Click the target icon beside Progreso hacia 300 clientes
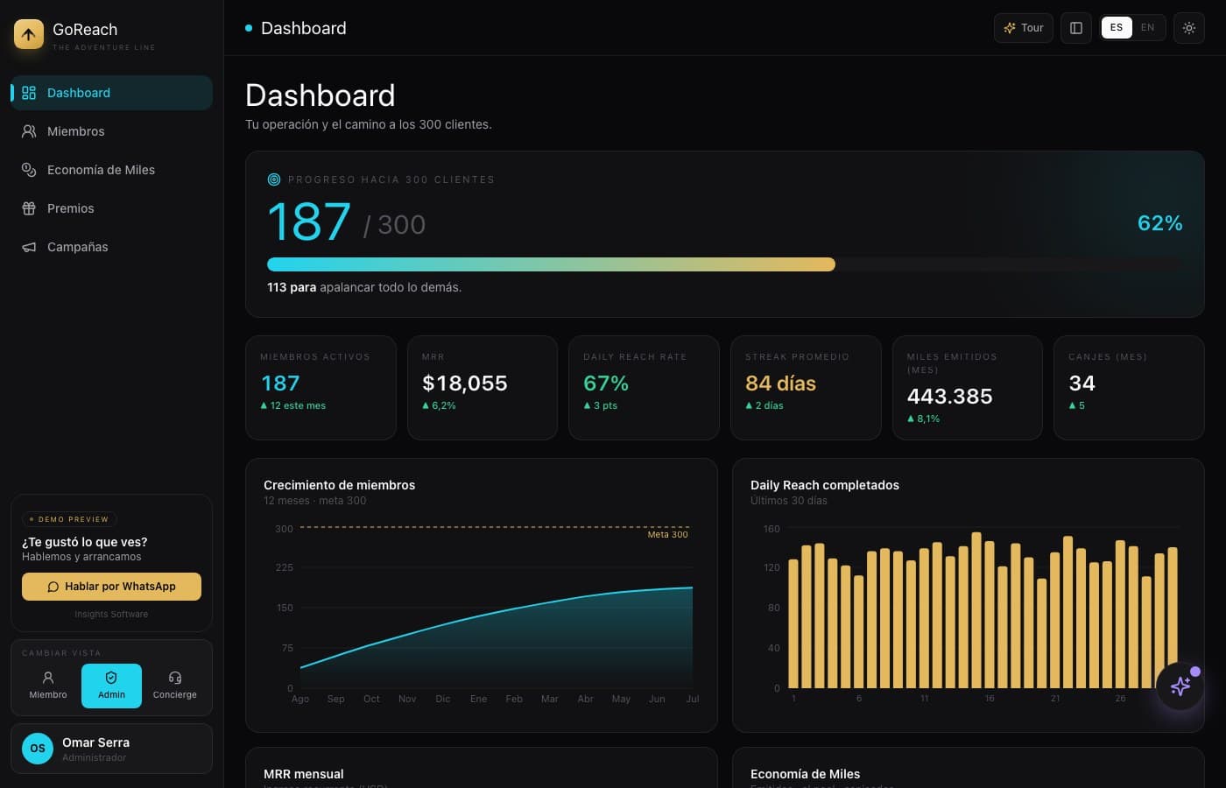This screenshot has width=1226, height=788. pyautogui.click(x=274, y=179)
